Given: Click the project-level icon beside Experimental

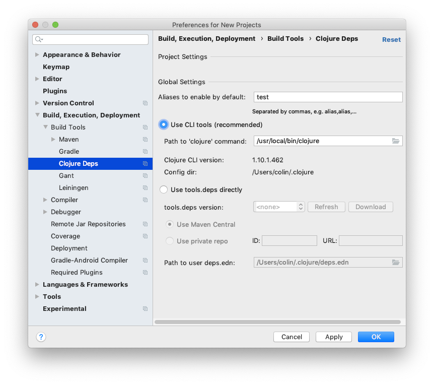Looking at the screenshot, I should coord(145,308).
